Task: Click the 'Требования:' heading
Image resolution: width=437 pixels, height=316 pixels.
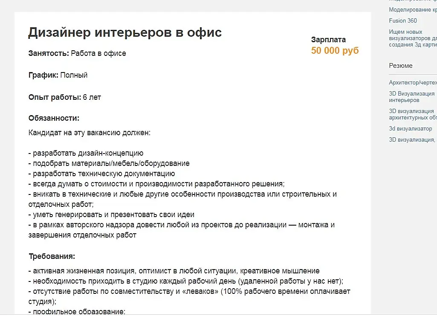Action: click(x=52, y=256)
